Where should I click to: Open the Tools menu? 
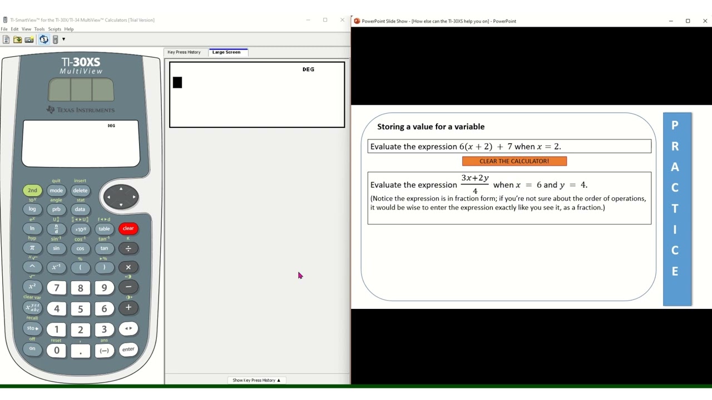39,29
